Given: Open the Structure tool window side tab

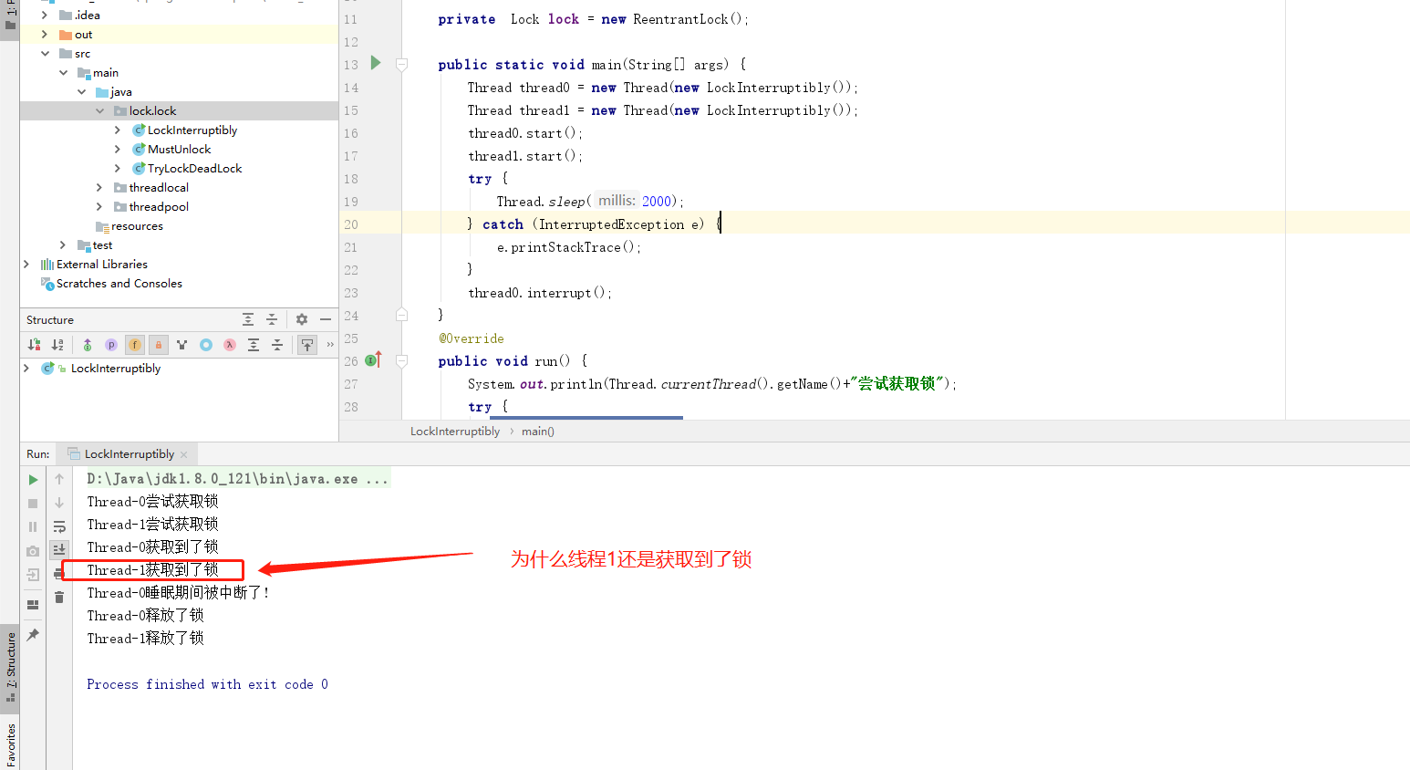Looking at the screenshot, I should pyautogui.click(x=10, y=667).
